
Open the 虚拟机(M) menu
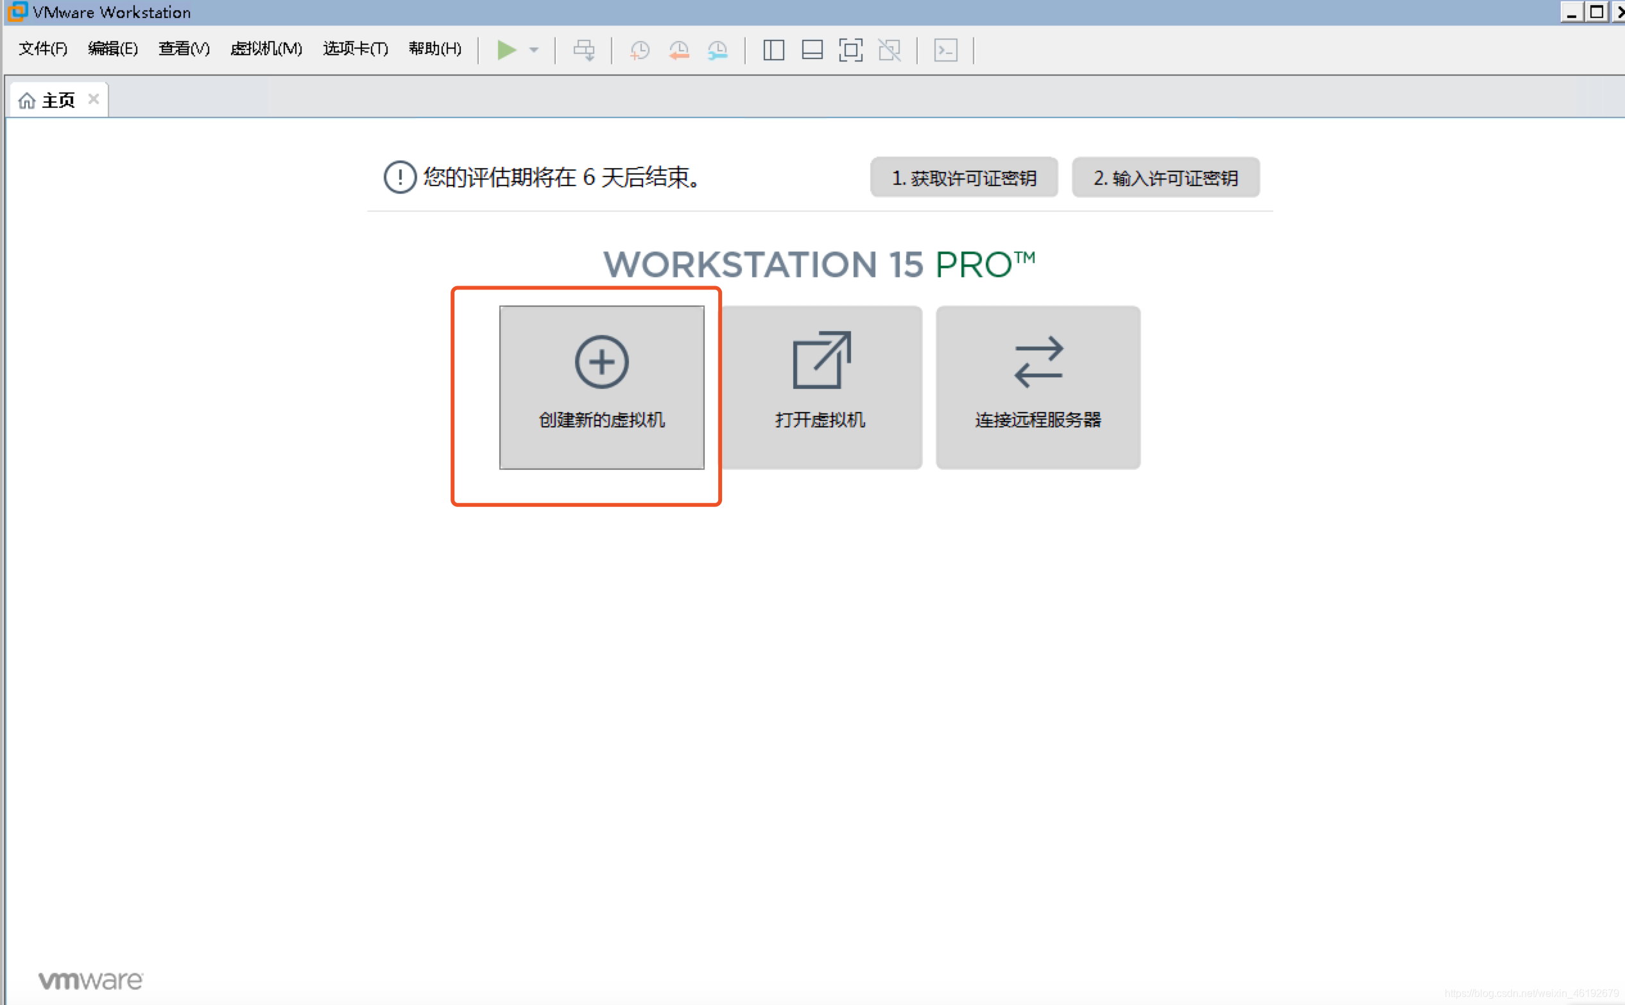266,49
